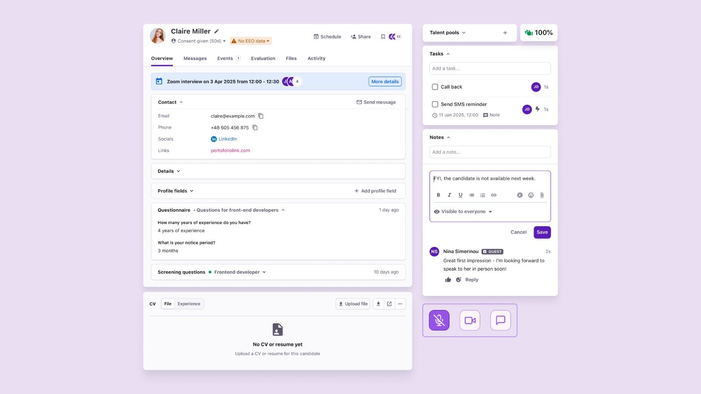Attach a file using the paperclip icon
This screenshot has height=394, width=701.
(x=542, y=195)
